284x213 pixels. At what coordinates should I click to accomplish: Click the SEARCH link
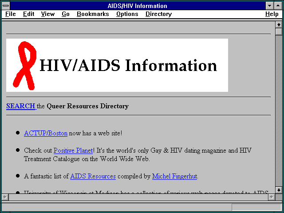[21, 106]
